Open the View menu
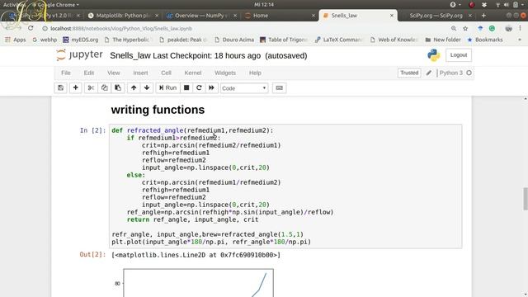528x297 pixels. tap(114, 73)
